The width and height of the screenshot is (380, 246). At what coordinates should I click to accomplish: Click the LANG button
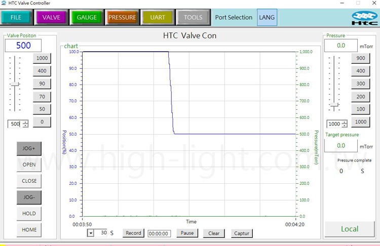(x=267, y=17)
